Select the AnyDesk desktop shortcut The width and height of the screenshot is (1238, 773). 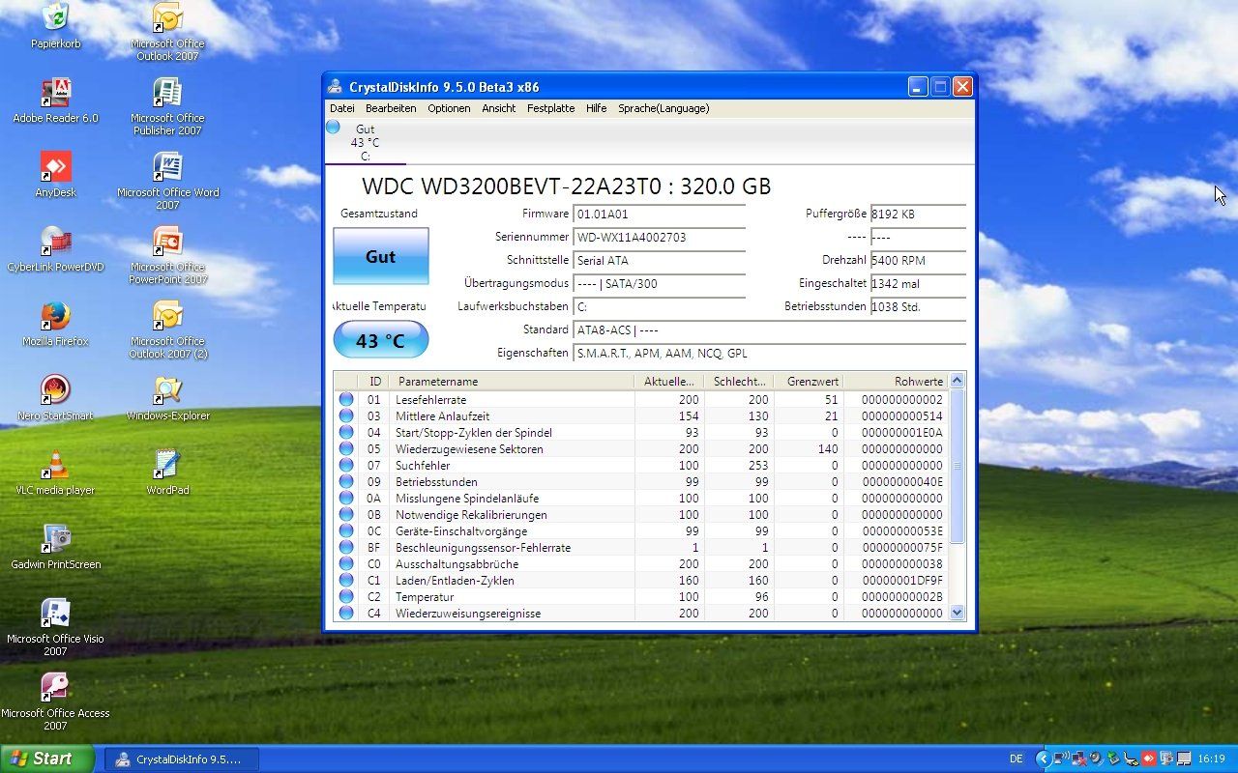tap(55, 175)
